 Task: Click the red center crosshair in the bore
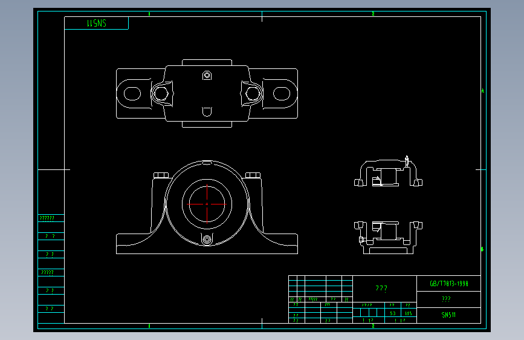pos(207,204)
